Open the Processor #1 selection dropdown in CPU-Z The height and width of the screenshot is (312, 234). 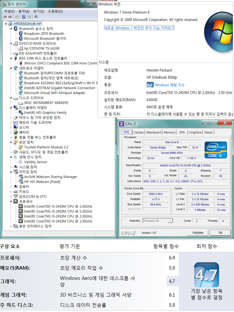click(x=170, y=221)
